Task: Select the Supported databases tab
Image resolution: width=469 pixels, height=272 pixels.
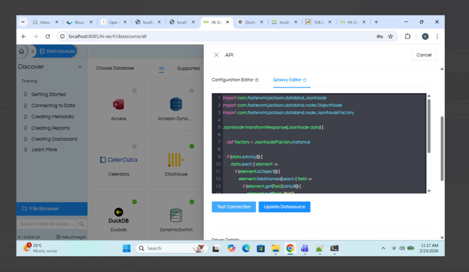Action: click(188, 69)
